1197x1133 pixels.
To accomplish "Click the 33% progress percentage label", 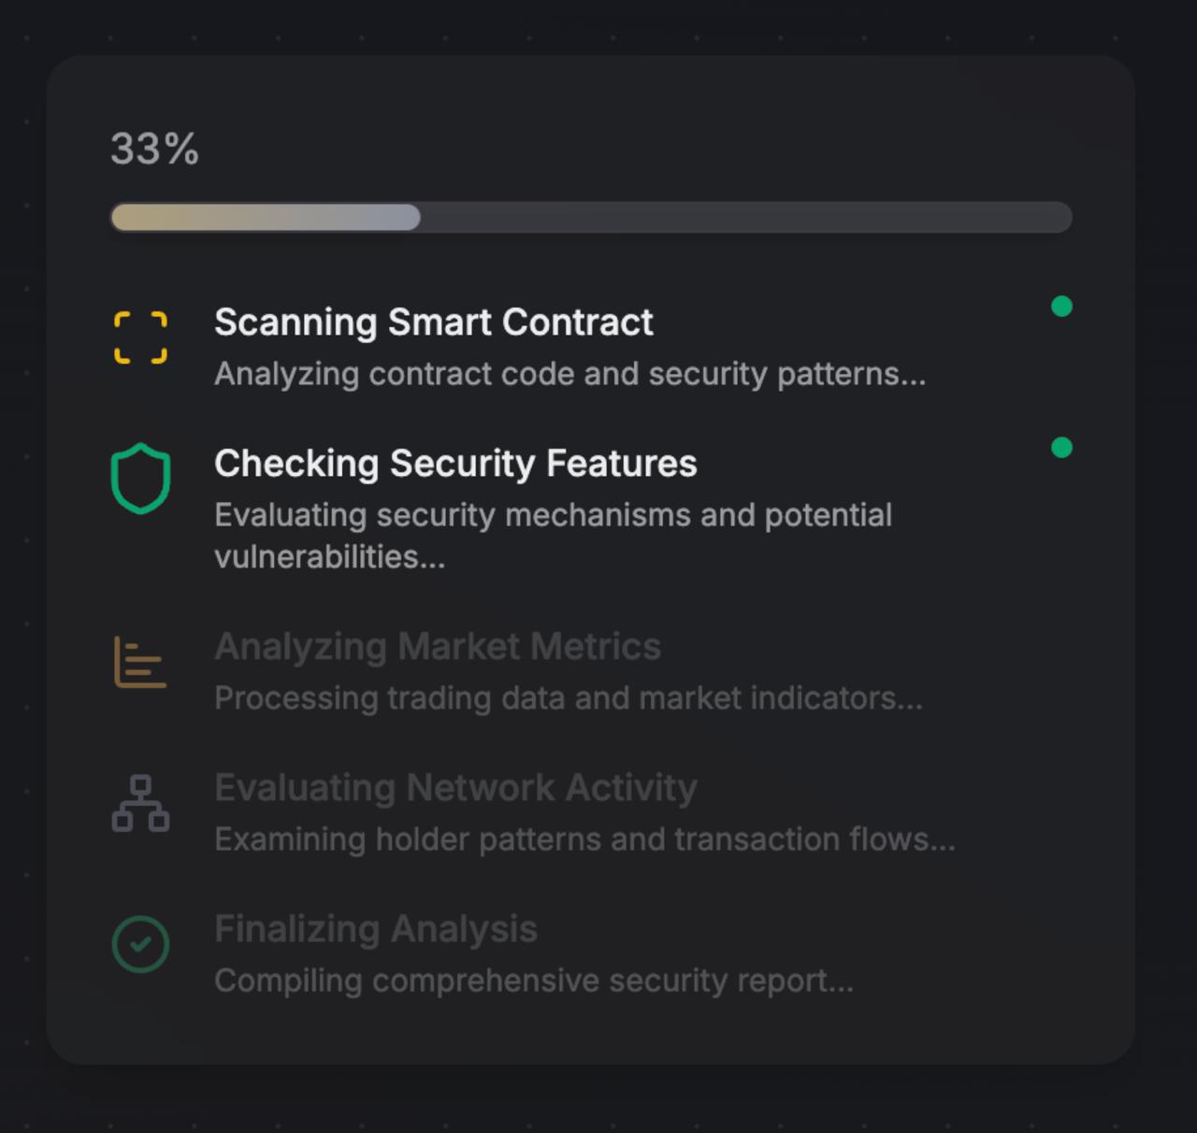I will [155, 149].
